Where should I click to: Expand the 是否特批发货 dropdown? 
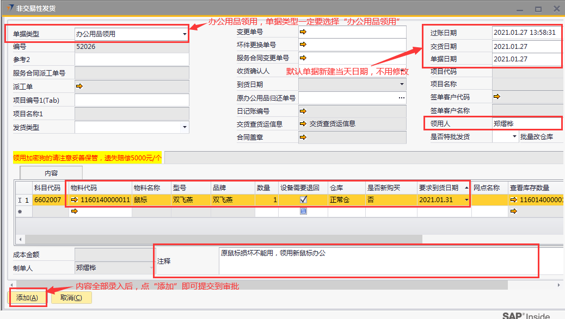click(514, 137)
